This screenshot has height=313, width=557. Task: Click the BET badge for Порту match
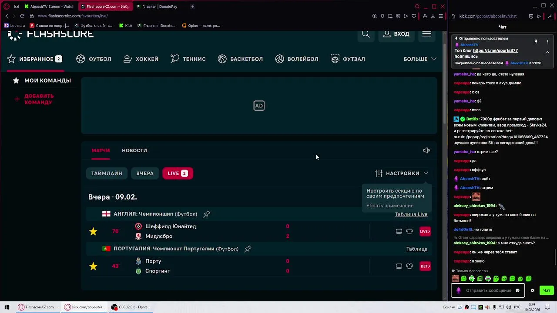(425, 266)
